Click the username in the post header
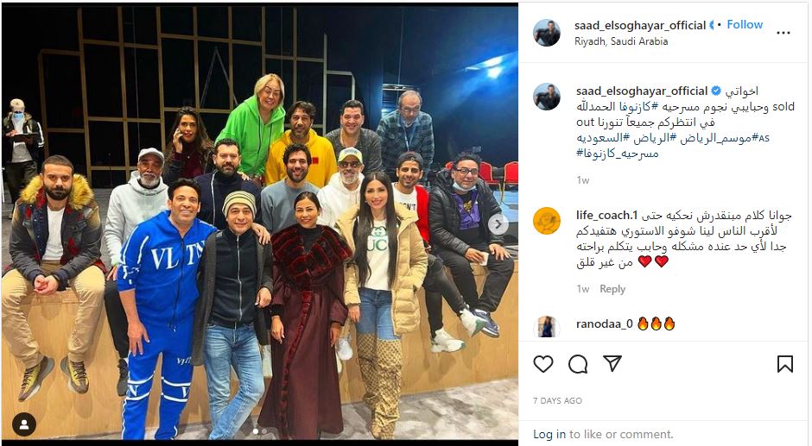 (640, 25)
